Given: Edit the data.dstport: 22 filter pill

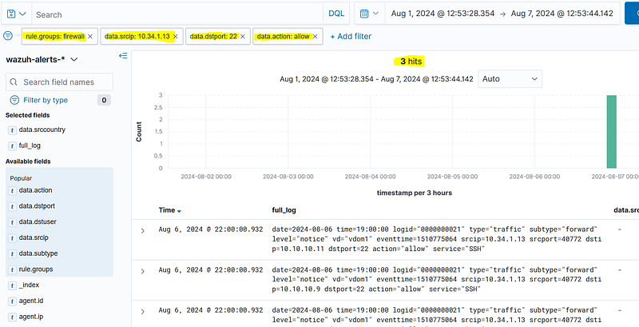Looking at the screenshot, I should (213, 36).
